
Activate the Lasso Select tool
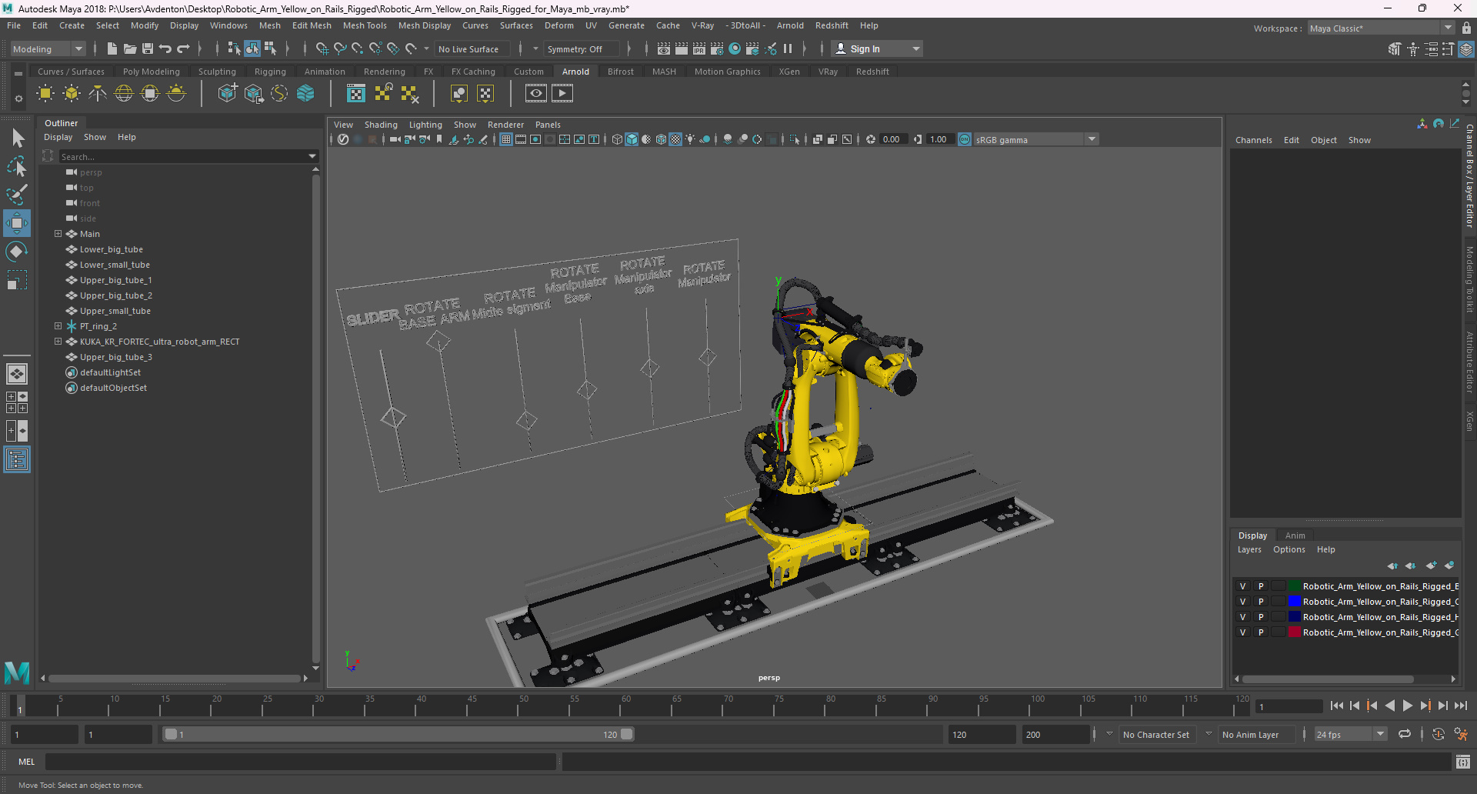[x=17, y=166]
